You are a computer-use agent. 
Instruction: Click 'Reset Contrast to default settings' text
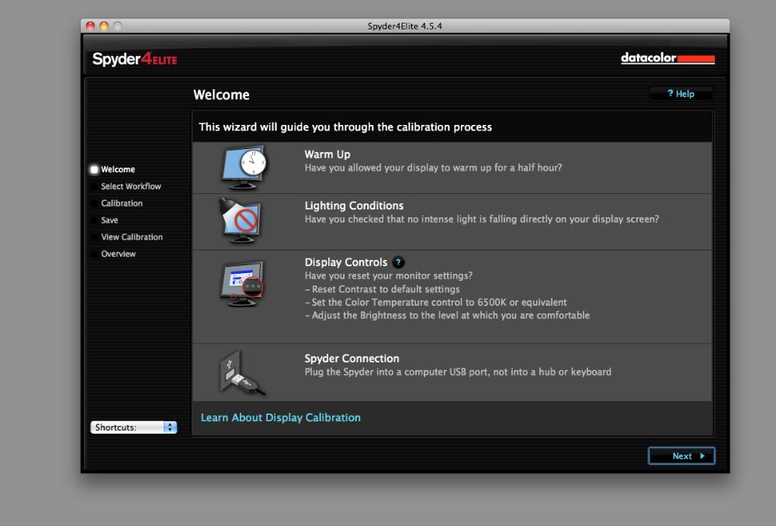click(382, 289)
